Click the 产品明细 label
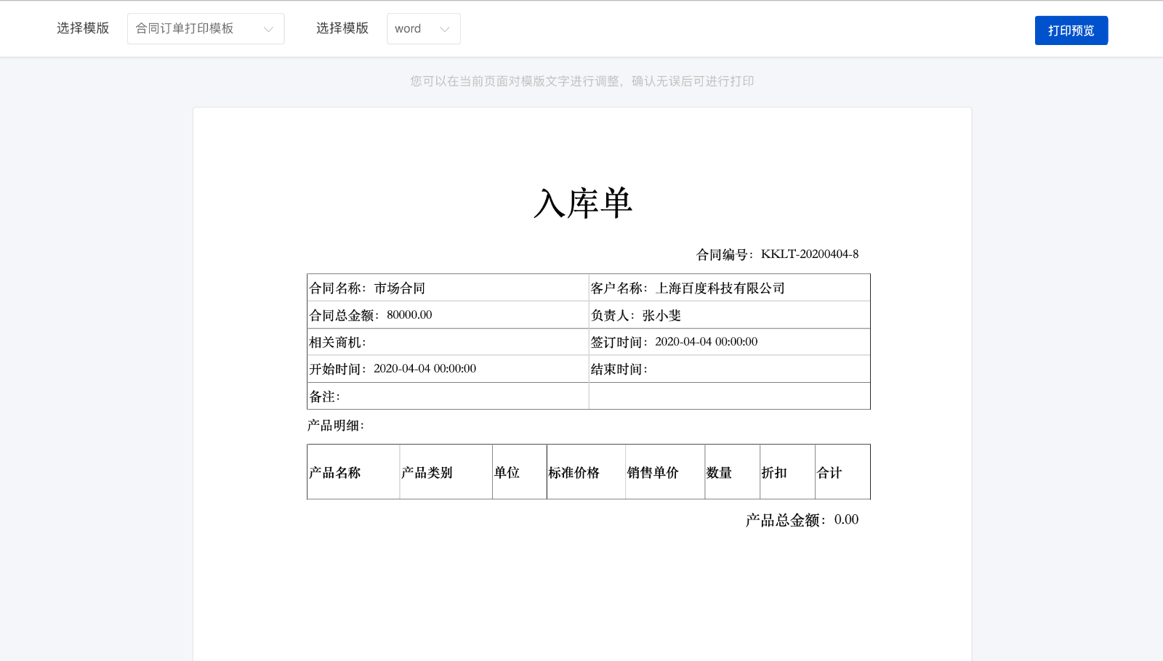 pyautogui.click(x=336, y=426)
